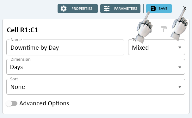The height and width of the screenshot is (118, 192).
Task: Open the Parameters panel
Action: [x=120, y=9]
